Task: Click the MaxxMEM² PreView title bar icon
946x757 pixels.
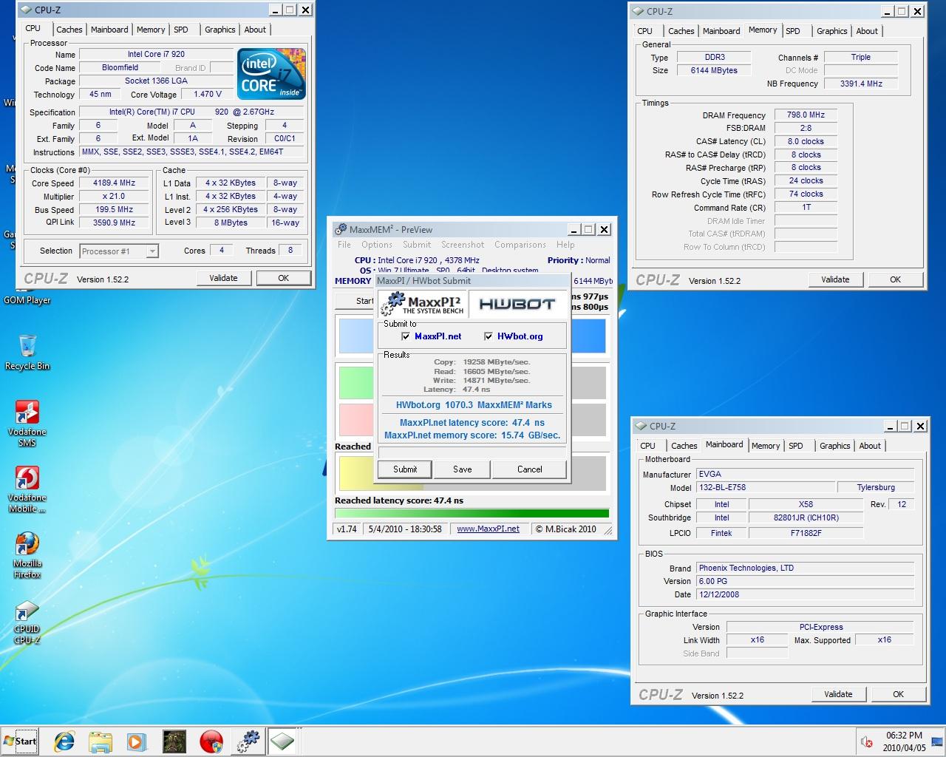Action: tap(341, 229)
